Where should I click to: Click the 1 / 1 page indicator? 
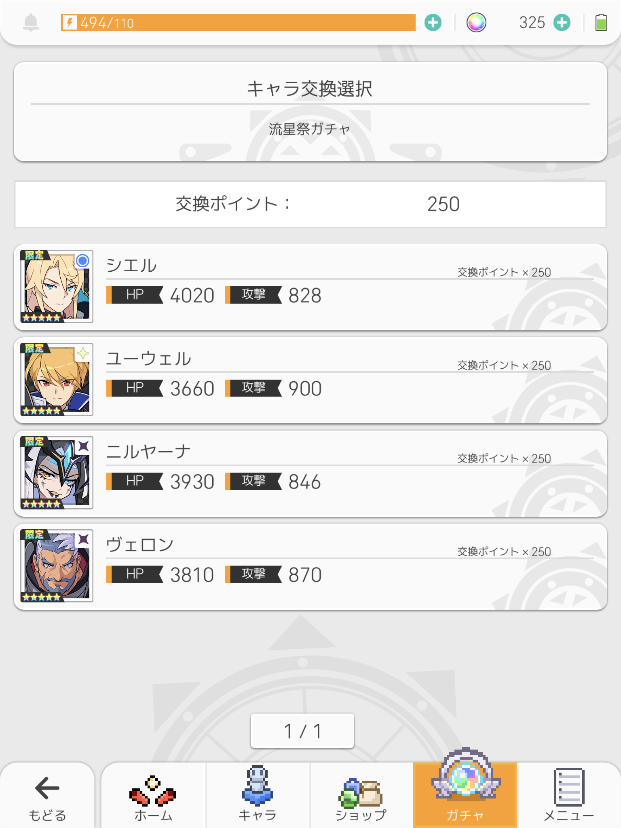(x=302, y=731)
